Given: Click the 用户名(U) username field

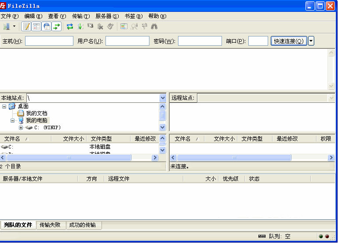Looking at the screenshot, I should (127, 41).
